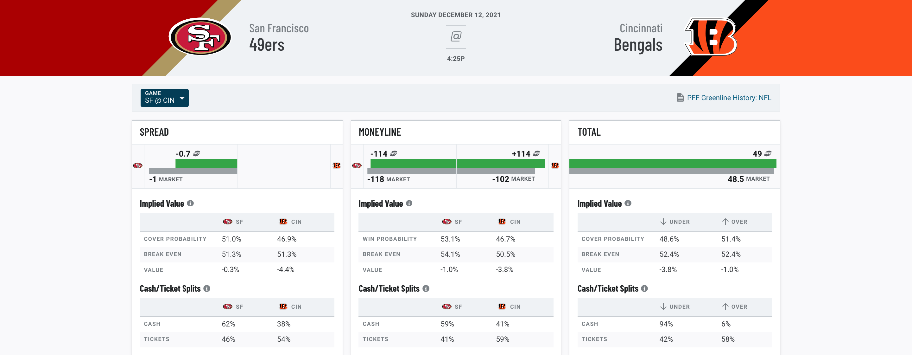This screenshot has width=912, height=355.
Task: Click the Cincinnati Bengals header logo
Action: [x=711, y=37]
